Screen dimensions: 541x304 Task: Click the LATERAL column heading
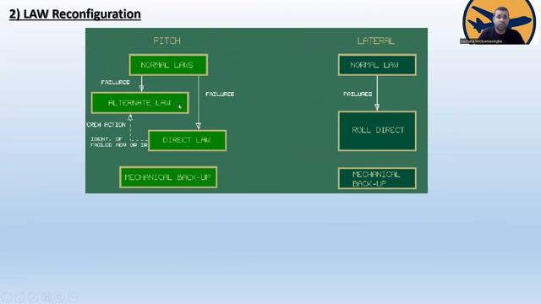pos(375,41)
